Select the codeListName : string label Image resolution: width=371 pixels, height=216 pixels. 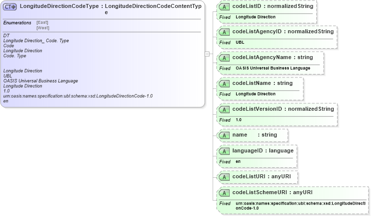pyautogui.click(x=262, y=83)
